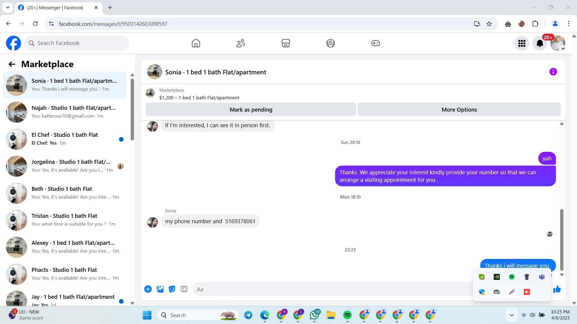Screen dimensions: 577x324
Task: Open more actions plus icon in composer
Action: pos(148,289)
